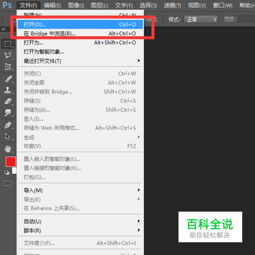255x255 pixels.
Task: Choose 在 Bridge 中浏览(B)... menu entry
Action: coord(80,34)
